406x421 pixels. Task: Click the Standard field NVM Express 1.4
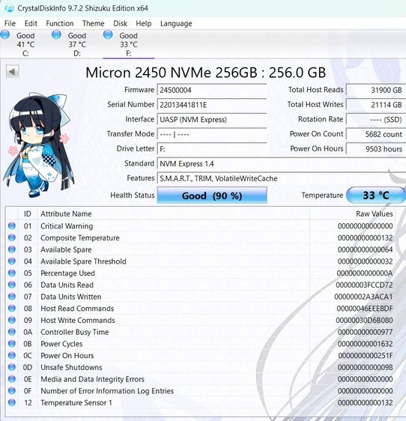tap(282, 164)
